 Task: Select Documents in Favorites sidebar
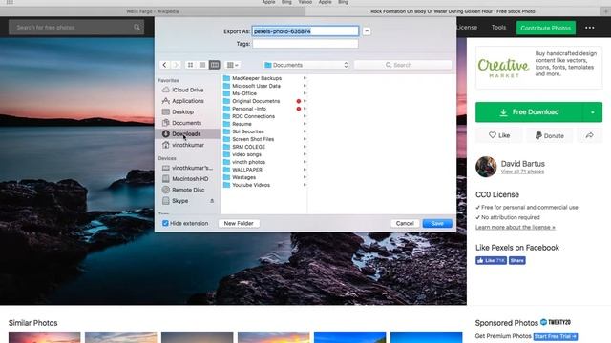pyautogui.click(x=187, y=123)
